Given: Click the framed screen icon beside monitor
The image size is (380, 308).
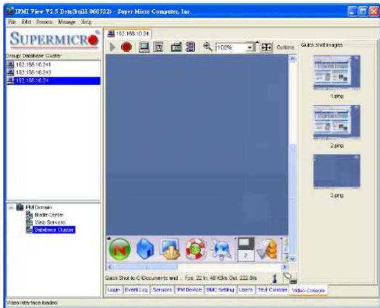Looking at the screenshot, I should coord(158,47).
